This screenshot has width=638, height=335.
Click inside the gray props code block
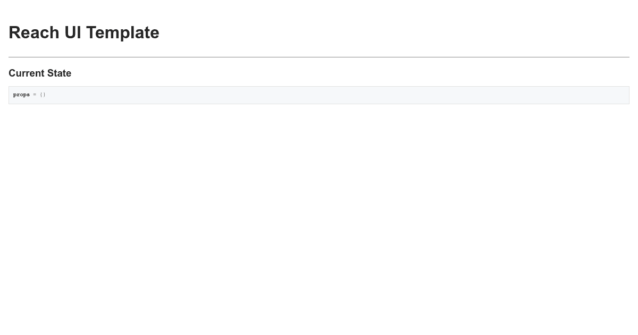click(x=319, y=95)
